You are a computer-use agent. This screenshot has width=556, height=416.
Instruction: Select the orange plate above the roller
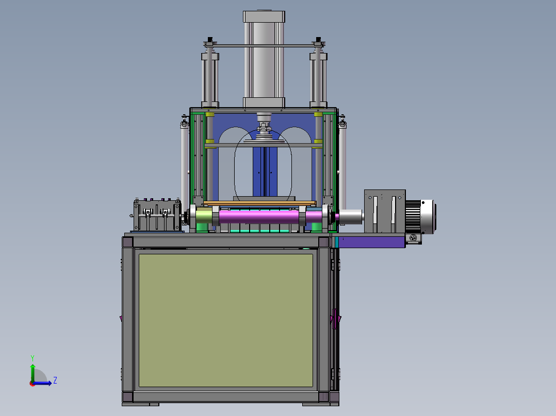259,203
